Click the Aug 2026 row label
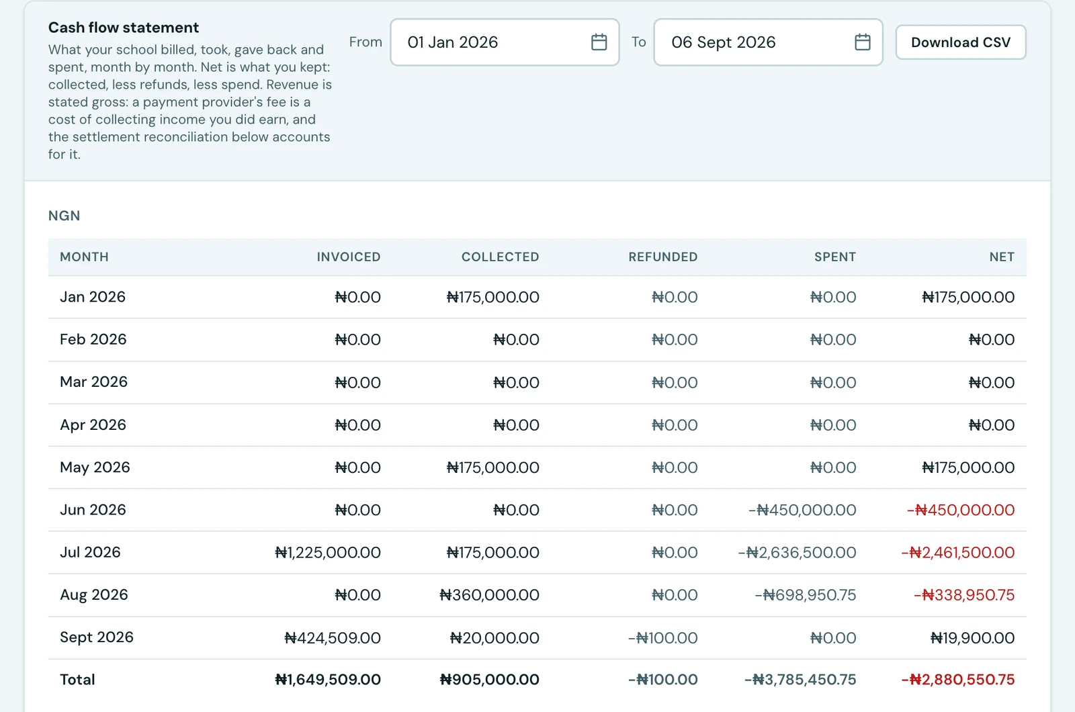 (x=94, y=594)
